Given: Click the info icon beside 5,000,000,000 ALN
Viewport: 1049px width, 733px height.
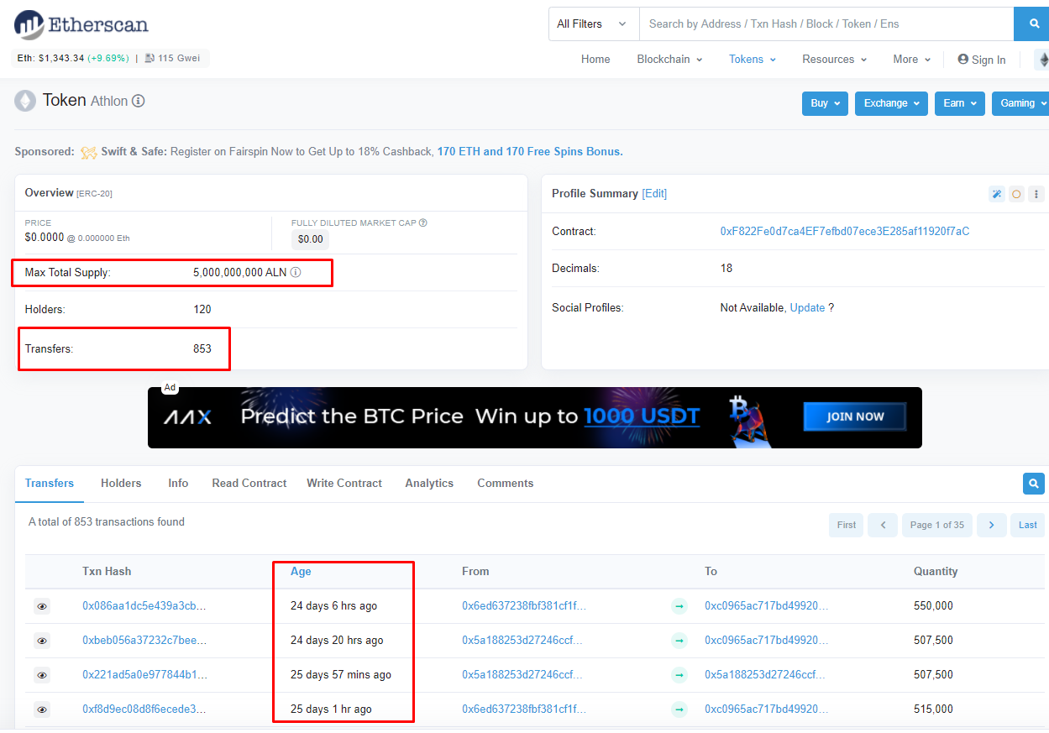Looking at the screenshot, I should [296, 272].
